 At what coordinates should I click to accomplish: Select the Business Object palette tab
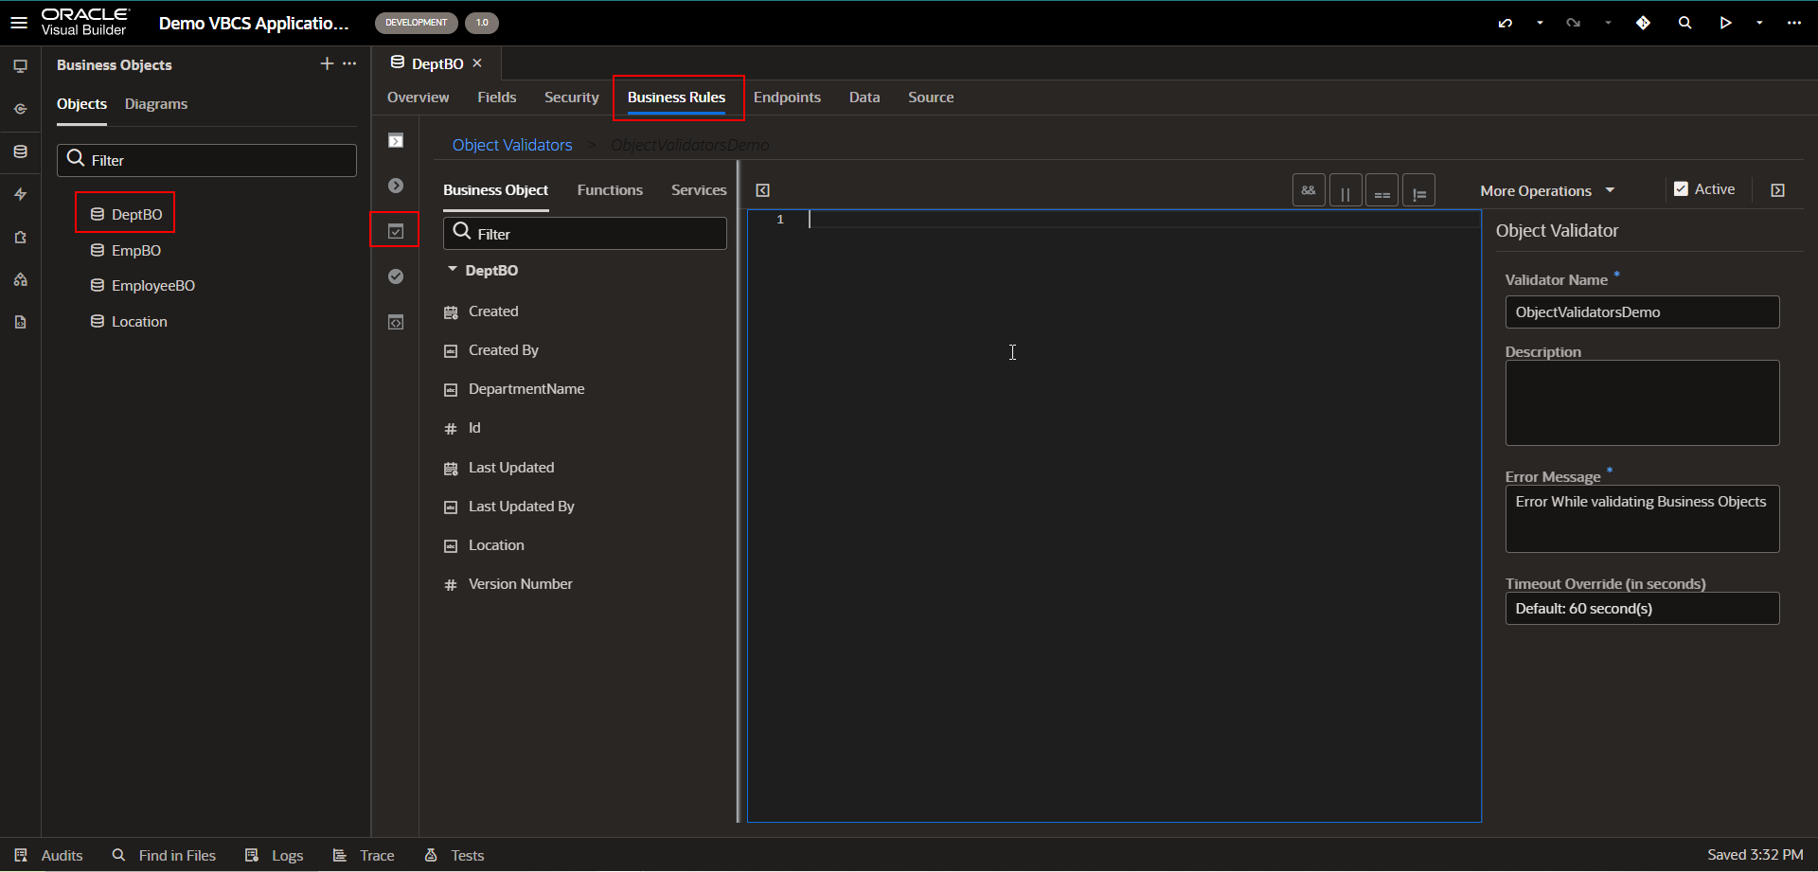tap(496, 190)
